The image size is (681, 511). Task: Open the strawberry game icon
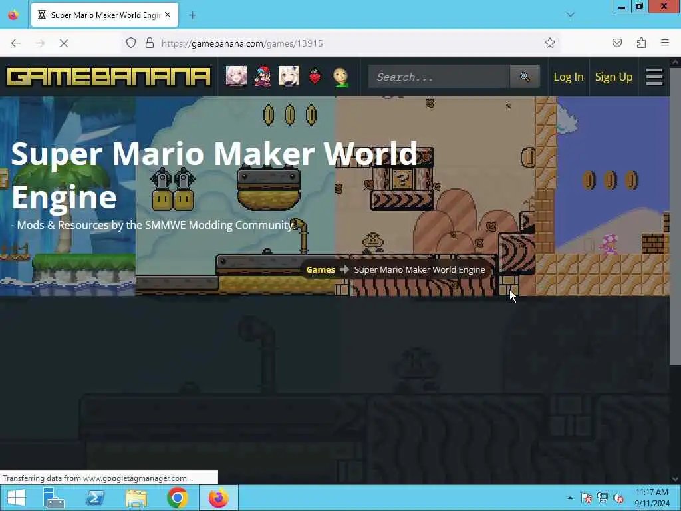tap(315, 77)
